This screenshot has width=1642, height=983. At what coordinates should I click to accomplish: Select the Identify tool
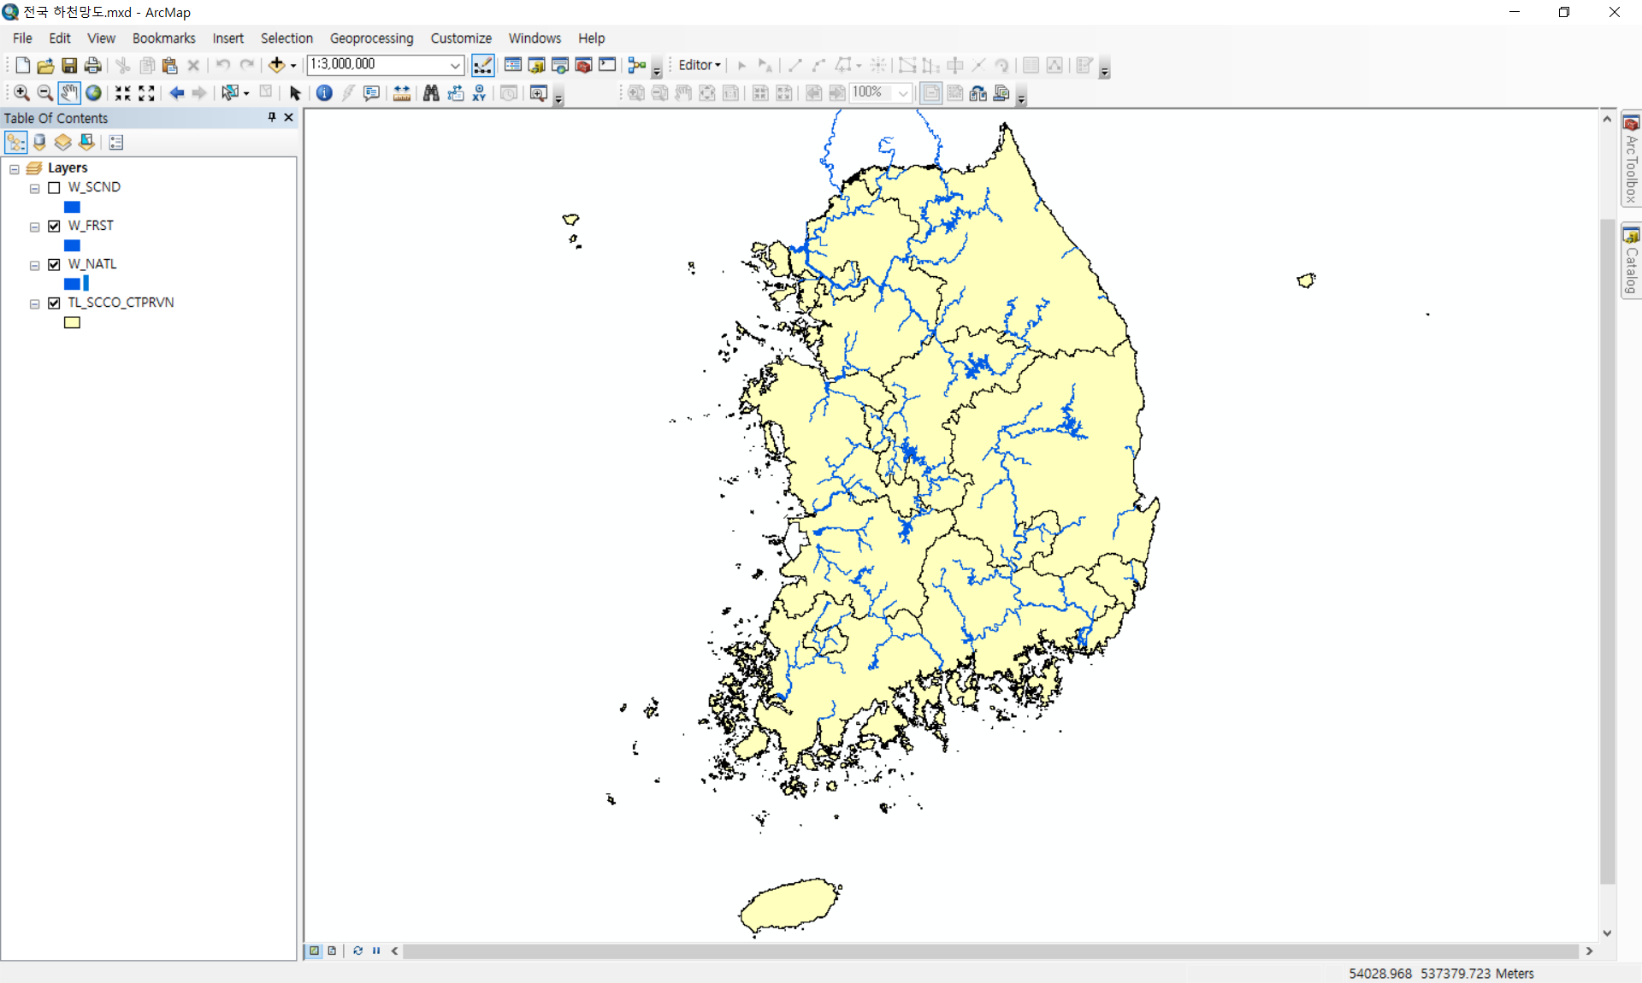click(324, 93)
